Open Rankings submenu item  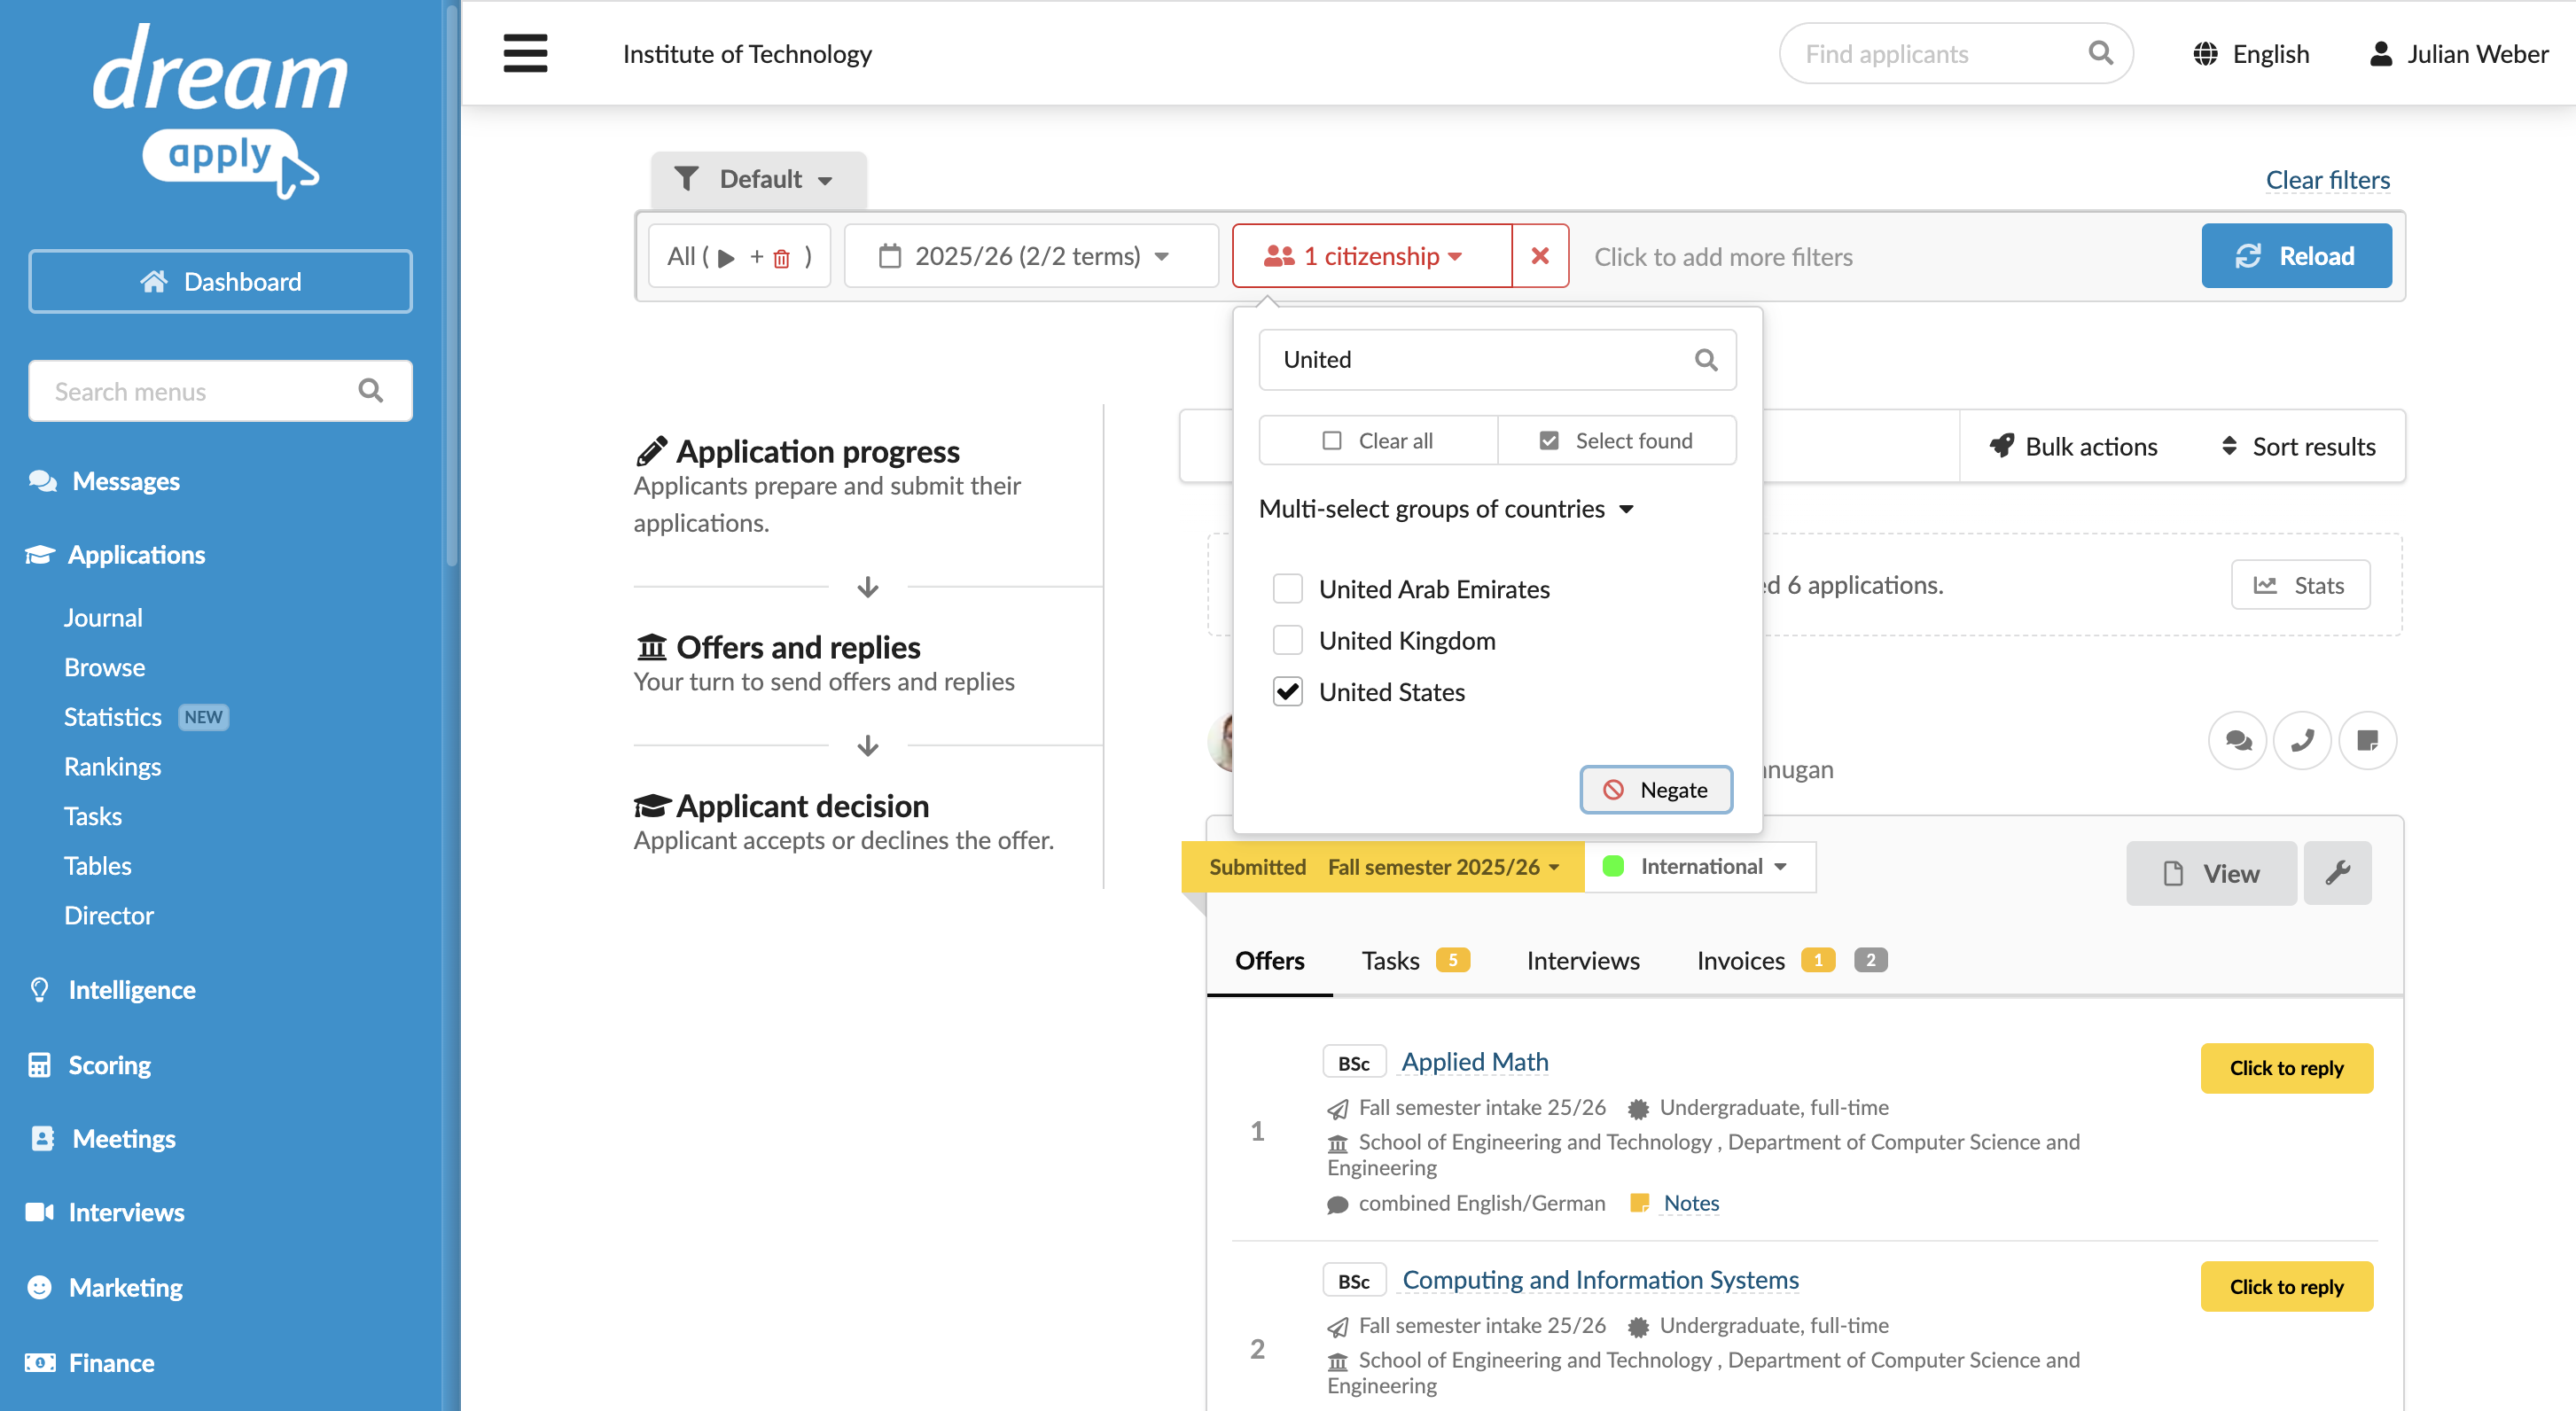click(112, 766)
